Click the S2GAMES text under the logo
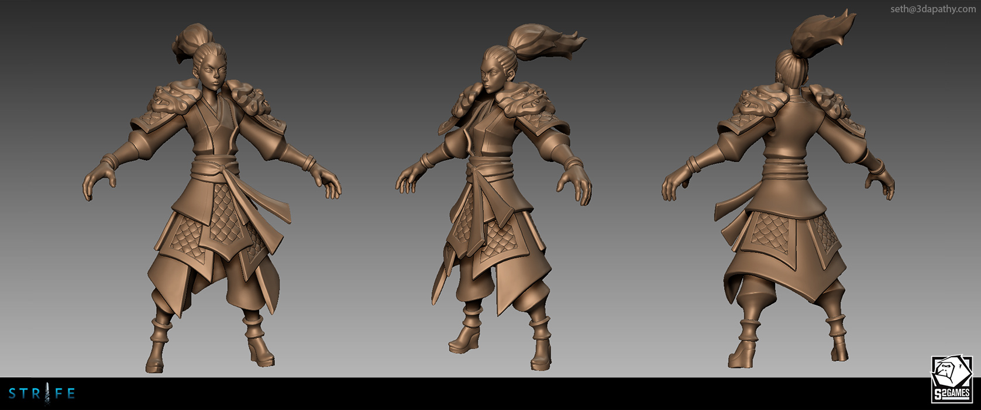The width and height of the screenshot is (981, 410). pos(951,394)
